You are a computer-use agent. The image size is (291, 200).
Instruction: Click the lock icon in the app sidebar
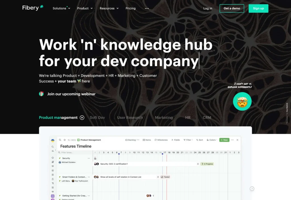point(53,179)
